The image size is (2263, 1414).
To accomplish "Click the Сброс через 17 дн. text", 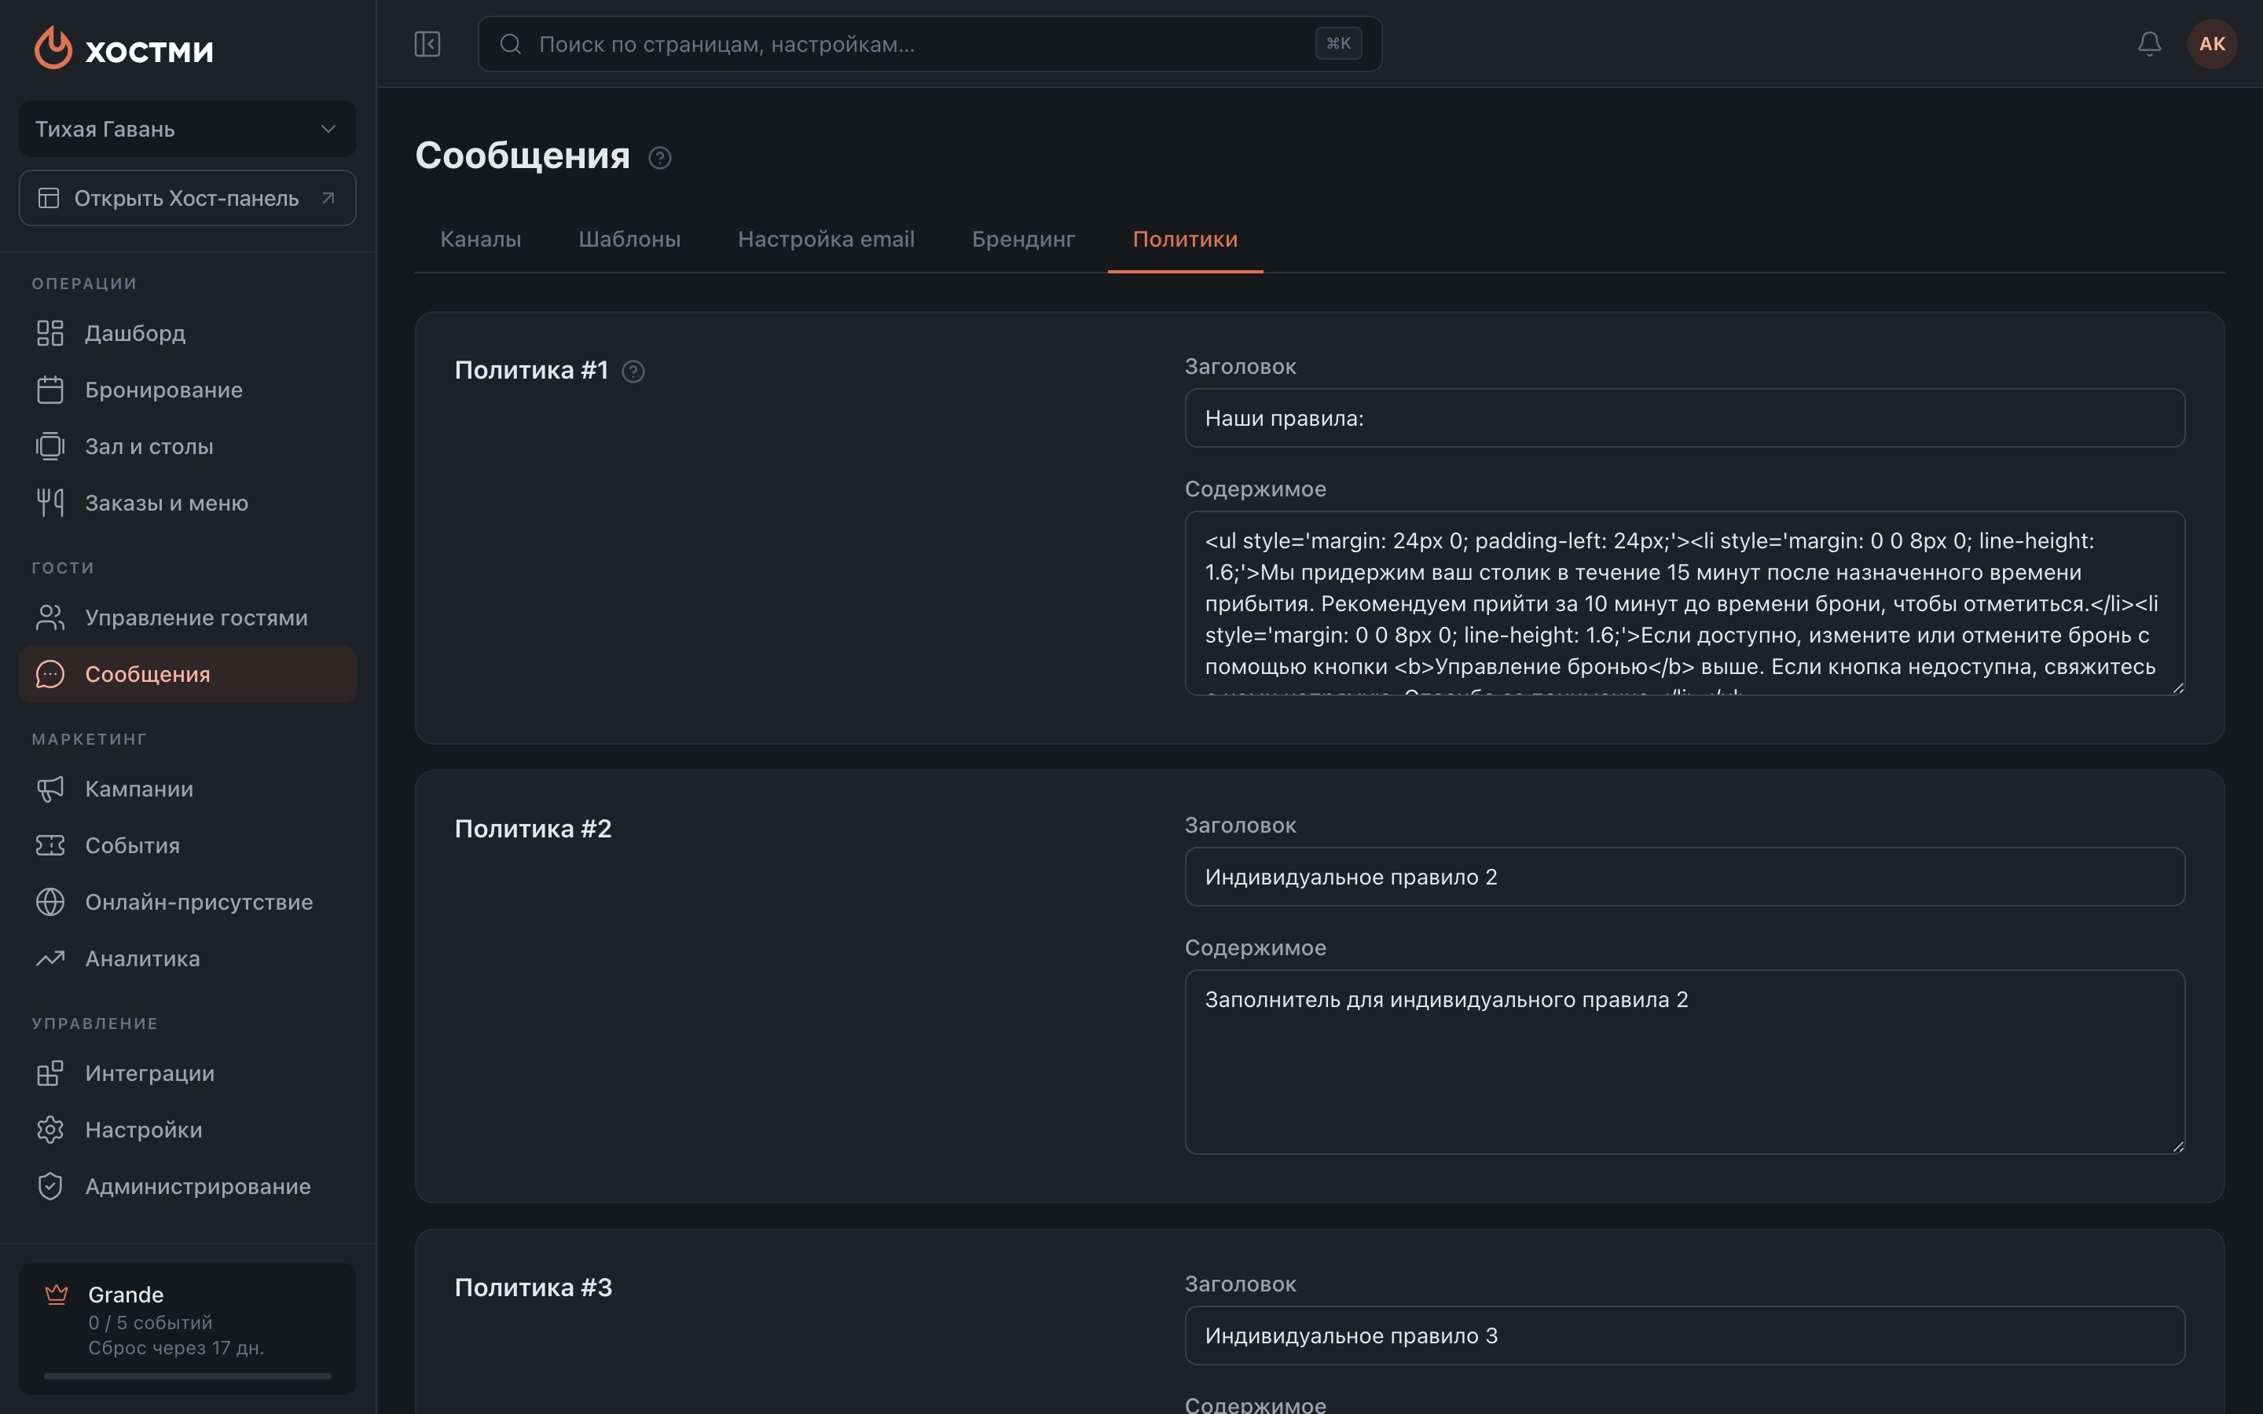I will coord(176,1347).
